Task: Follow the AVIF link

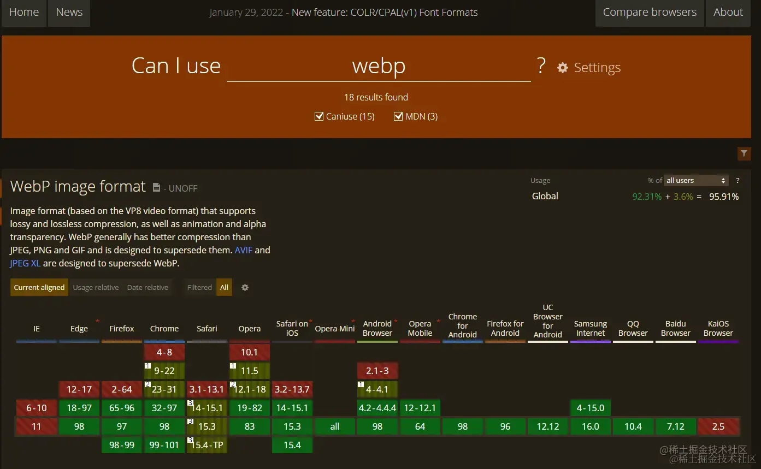Action: click(x=244, y=250)
